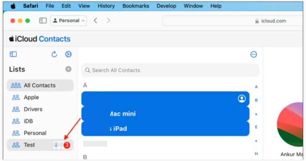
Task: Open the more options ellipsis icon
Action: (253, 54)
